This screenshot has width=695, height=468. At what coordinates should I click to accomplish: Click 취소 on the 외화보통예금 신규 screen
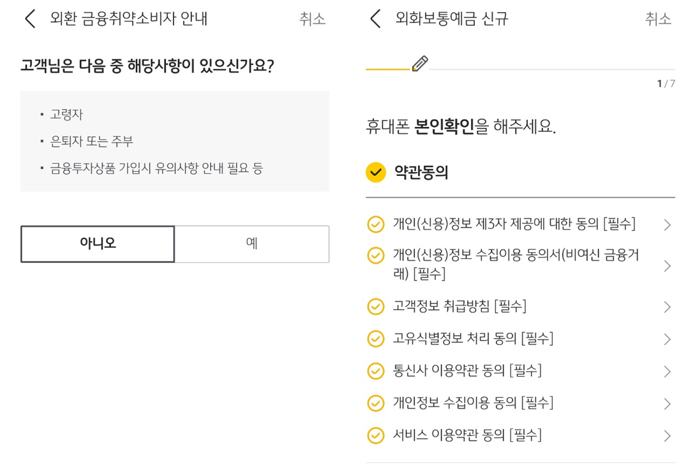658,19
